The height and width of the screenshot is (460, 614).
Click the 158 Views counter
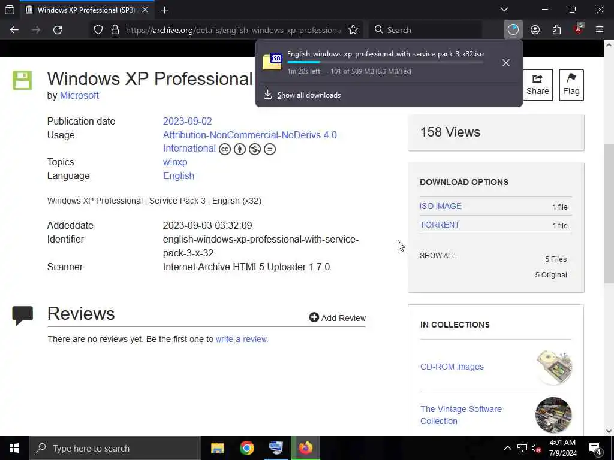coord(450,132)
